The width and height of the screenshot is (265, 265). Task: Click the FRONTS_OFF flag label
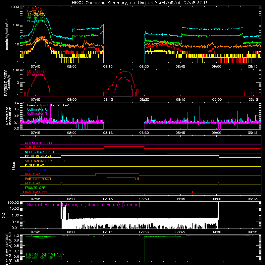35,188
